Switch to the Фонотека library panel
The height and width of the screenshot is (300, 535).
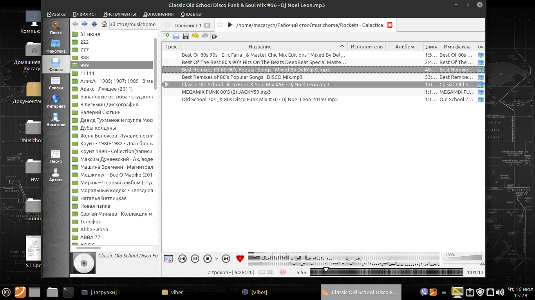[x=56, y=46]
